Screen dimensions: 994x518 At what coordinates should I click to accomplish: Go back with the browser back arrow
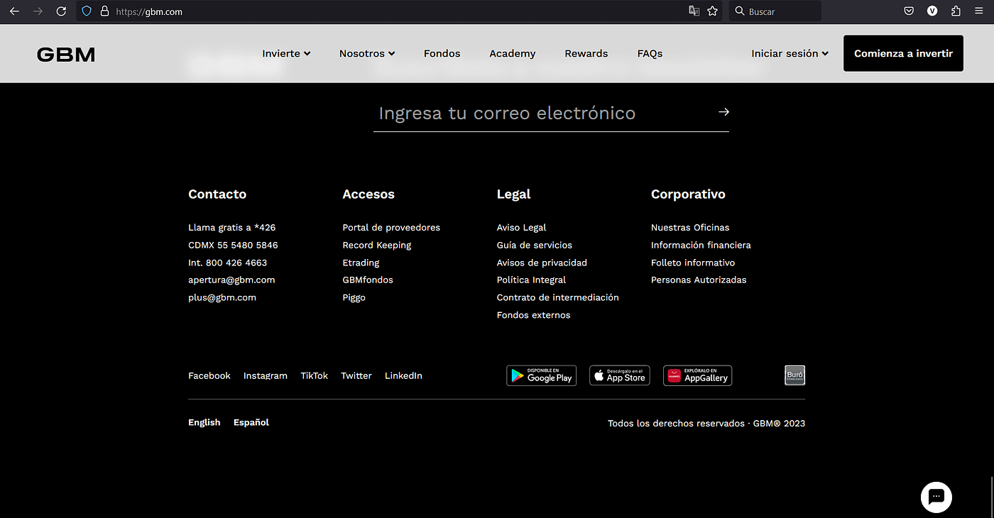[x=14, y=11]
